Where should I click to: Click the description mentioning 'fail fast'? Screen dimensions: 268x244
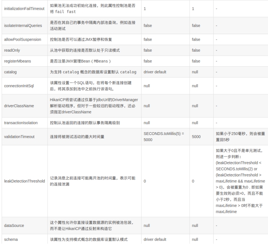[x=93, y=9]
